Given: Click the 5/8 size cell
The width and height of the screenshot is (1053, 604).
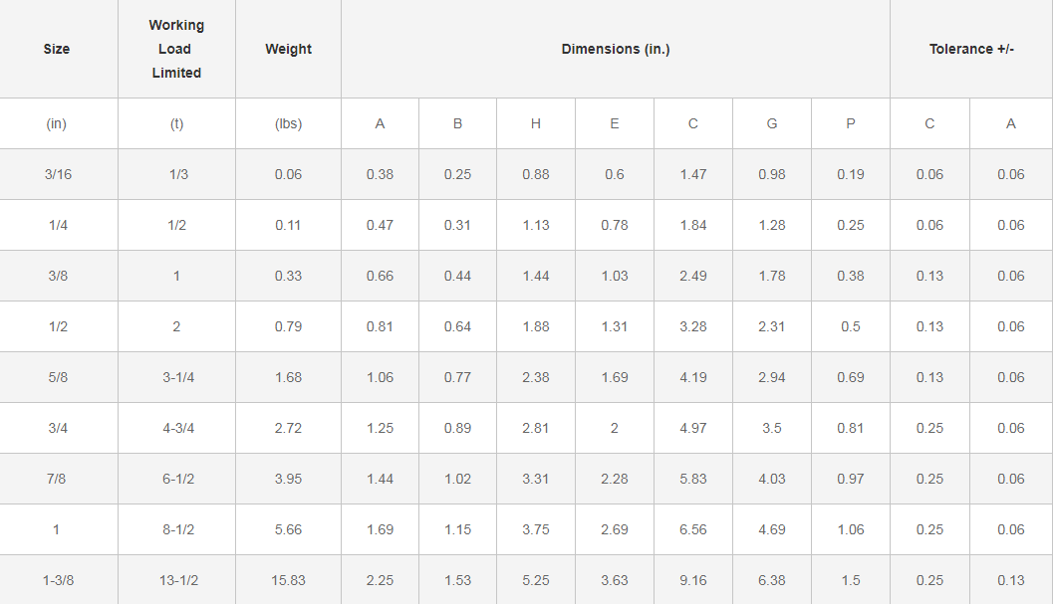Looking at the screenshot, I should 58,377.
